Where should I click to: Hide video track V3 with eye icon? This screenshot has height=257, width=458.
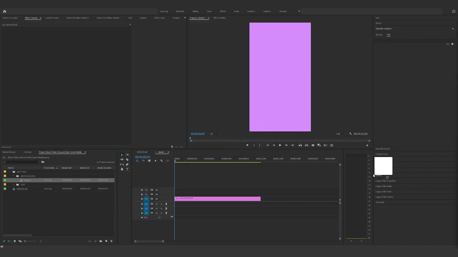click(156, 190)
